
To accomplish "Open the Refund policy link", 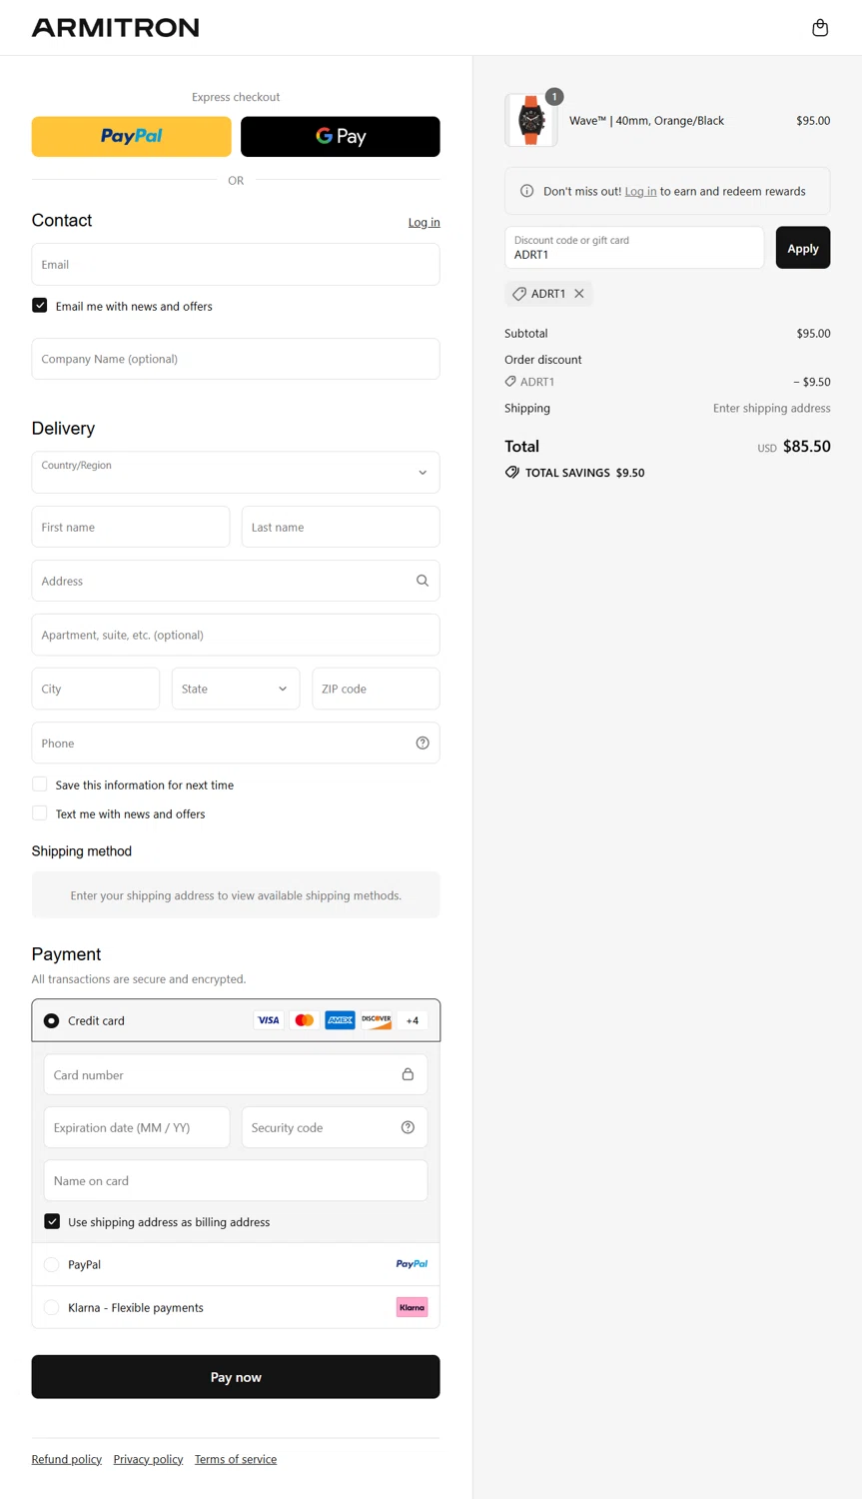I will (67, 1459).
